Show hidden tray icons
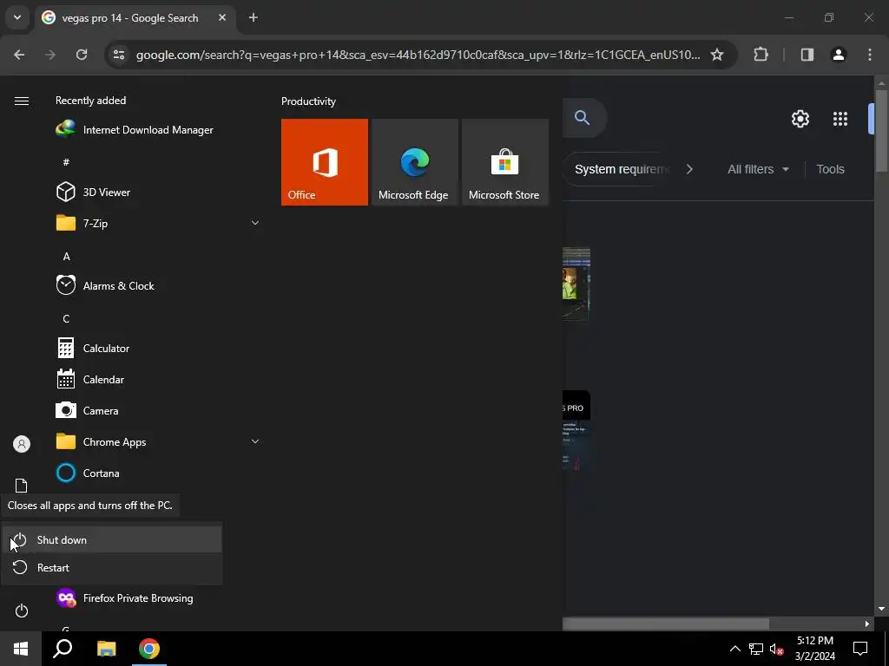Screen dimensions: 889x666 click(x=734, y=649)
